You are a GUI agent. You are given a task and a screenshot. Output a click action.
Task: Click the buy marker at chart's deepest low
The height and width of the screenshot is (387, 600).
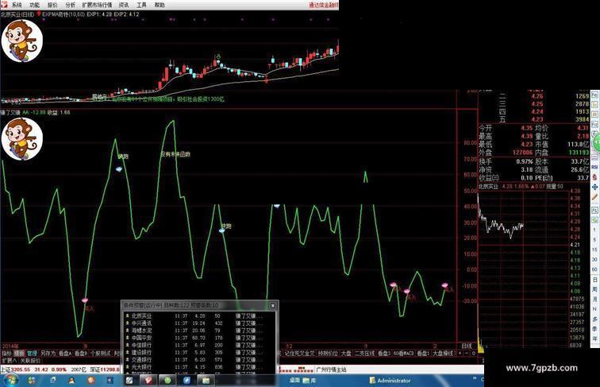click(85, 300)
